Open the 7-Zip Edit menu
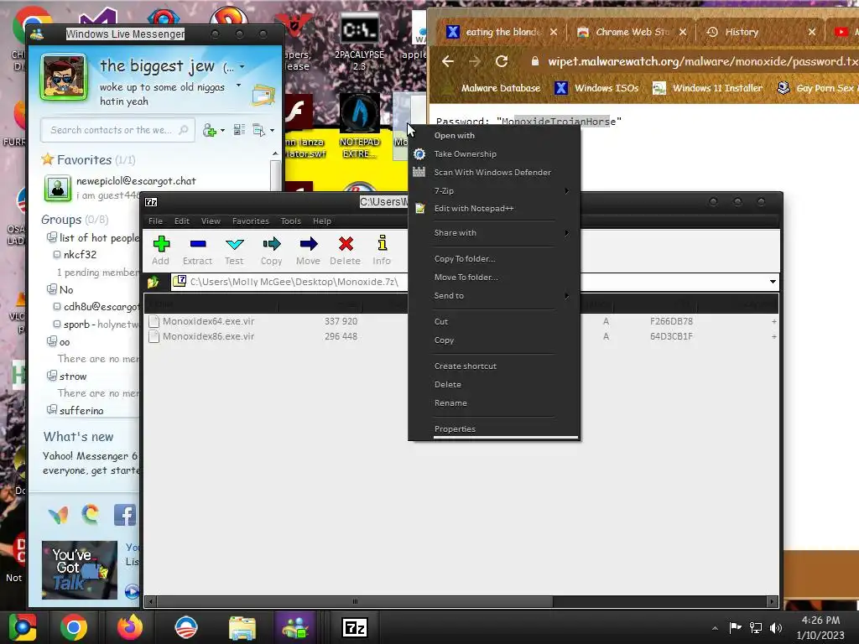The image size is (859, 644). point(182,221)
